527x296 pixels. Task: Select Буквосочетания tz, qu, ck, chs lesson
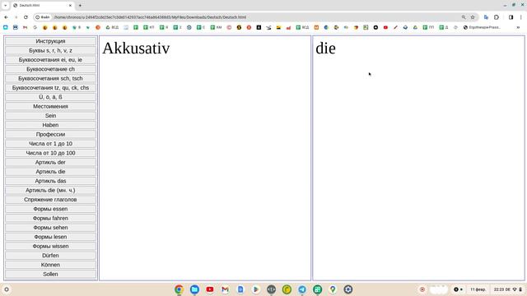click(50, 88)
